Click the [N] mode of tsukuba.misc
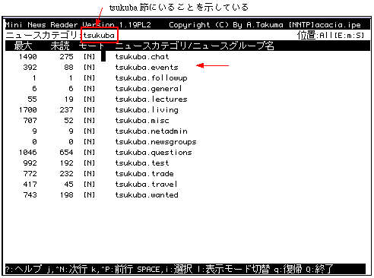 coord(89,120)
